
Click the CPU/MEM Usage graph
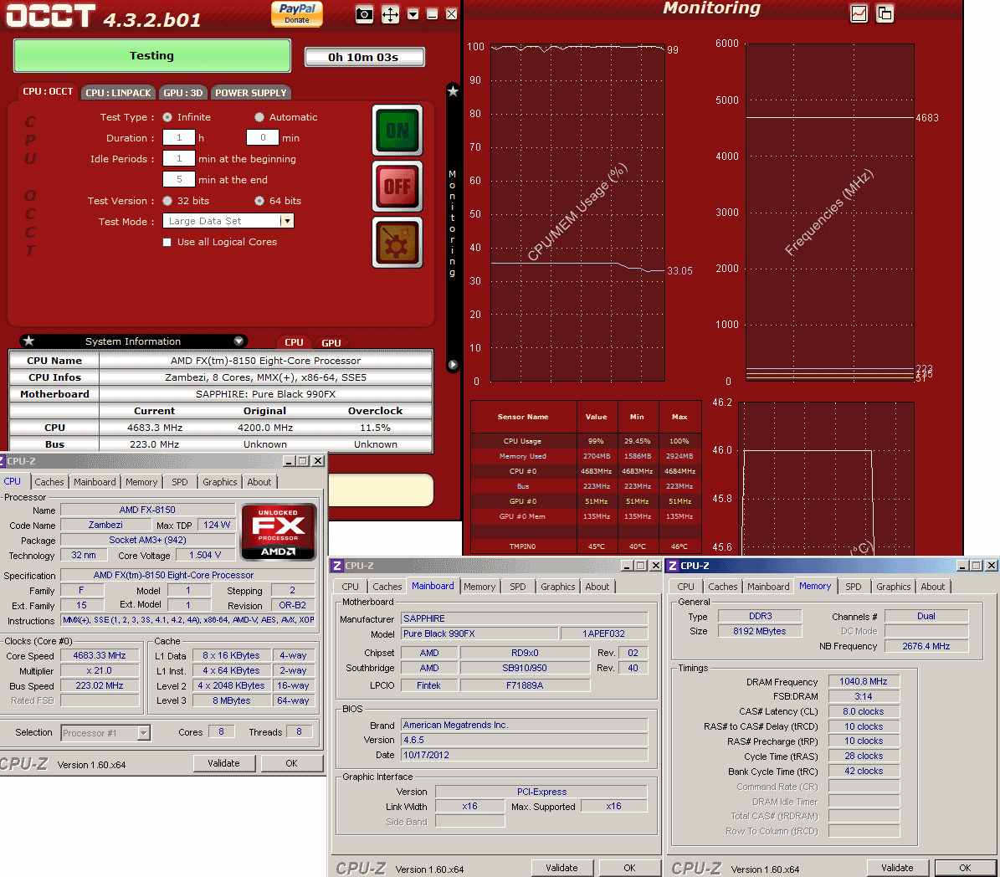[577, 213]
